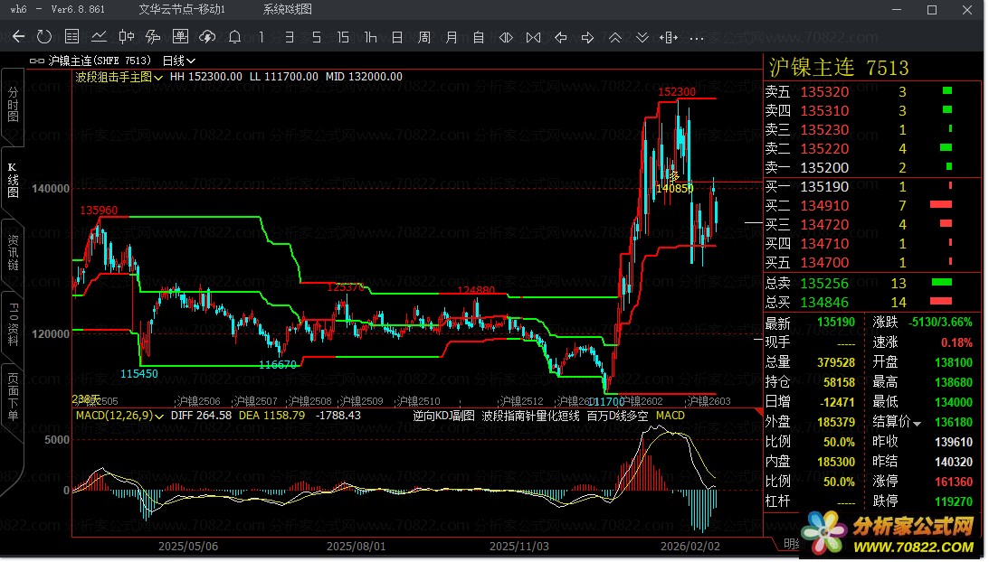989x562 pixels.
Task: Click the bell alert icon
Action: point(234,37)
